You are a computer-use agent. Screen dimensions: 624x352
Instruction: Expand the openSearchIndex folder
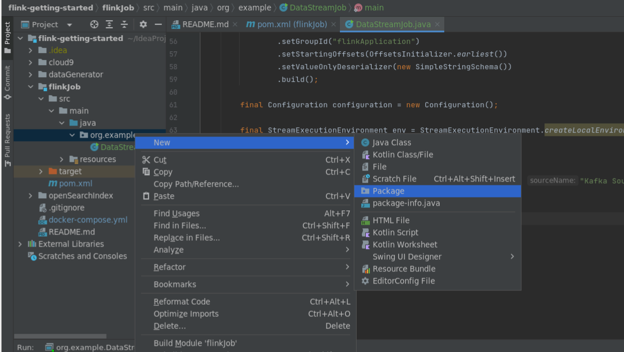tap(31, 196)
